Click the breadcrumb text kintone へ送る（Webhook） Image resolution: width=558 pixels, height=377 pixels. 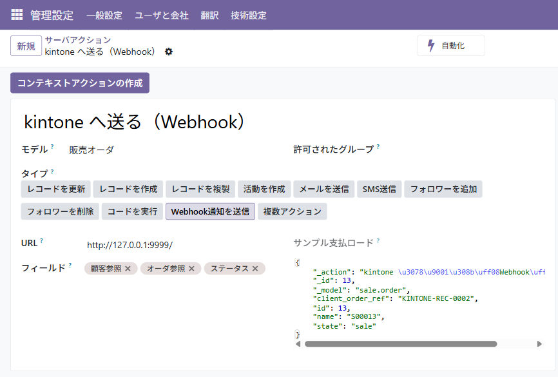[x=100, y=52]
